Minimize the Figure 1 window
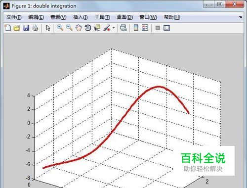Image resolution: width=247 pixels, height=188 pixels. point(209,4)
